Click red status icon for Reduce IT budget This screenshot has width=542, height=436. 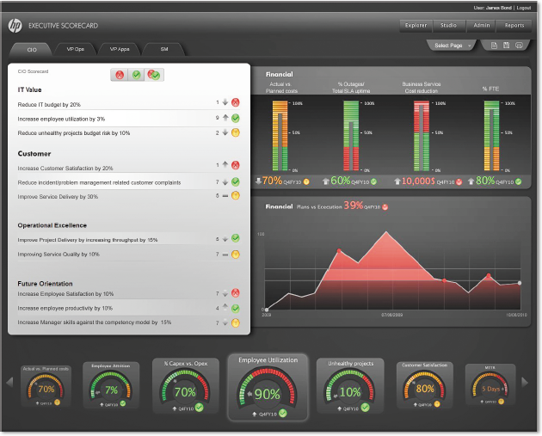tap(235, 102)
